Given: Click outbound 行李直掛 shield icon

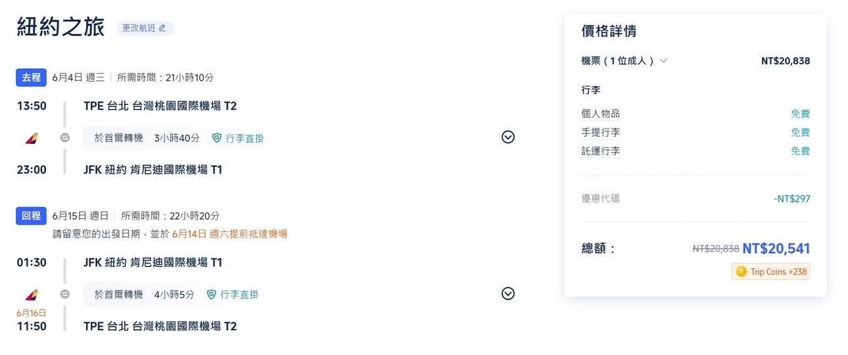Looking at the screenshot, I should pos(217,138).
